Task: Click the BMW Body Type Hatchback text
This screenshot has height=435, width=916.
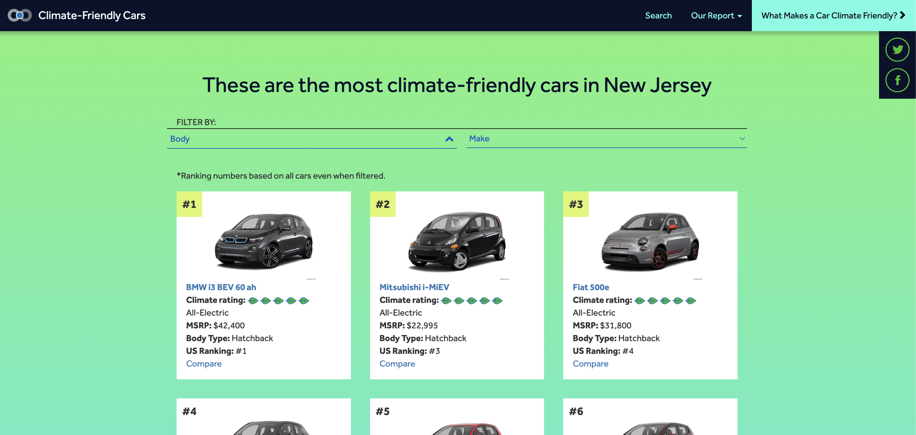Action: click(x=229, y=338)
